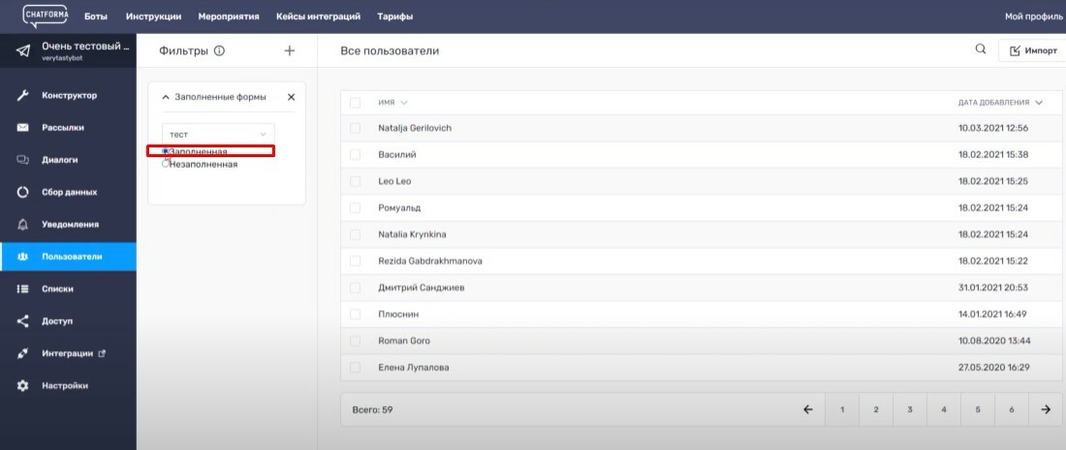Open Настройки gear icon in sidebar

click(x=22, y=385)
